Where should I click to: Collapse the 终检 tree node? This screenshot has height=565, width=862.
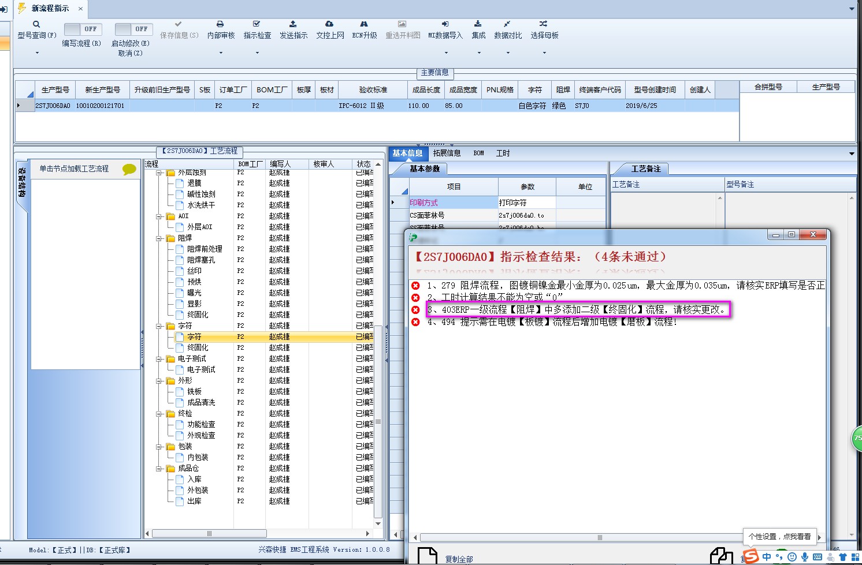coord(159,413)
